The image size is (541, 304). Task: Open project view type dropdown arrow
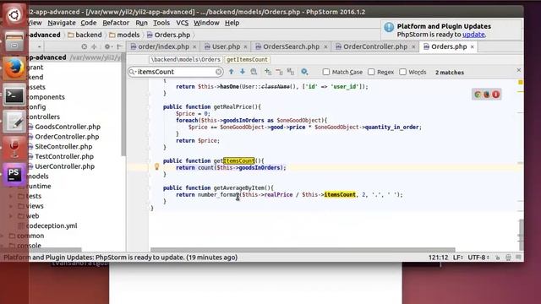click(40, 46)
